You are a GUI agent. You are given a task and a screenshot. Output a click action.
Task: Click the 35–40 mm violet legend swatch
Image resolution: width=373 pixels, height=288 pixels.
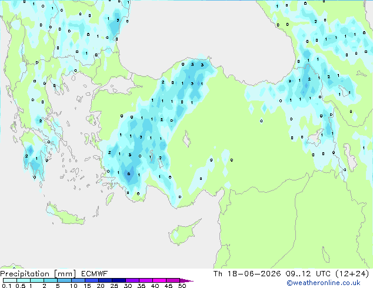(x=145, y=280)
